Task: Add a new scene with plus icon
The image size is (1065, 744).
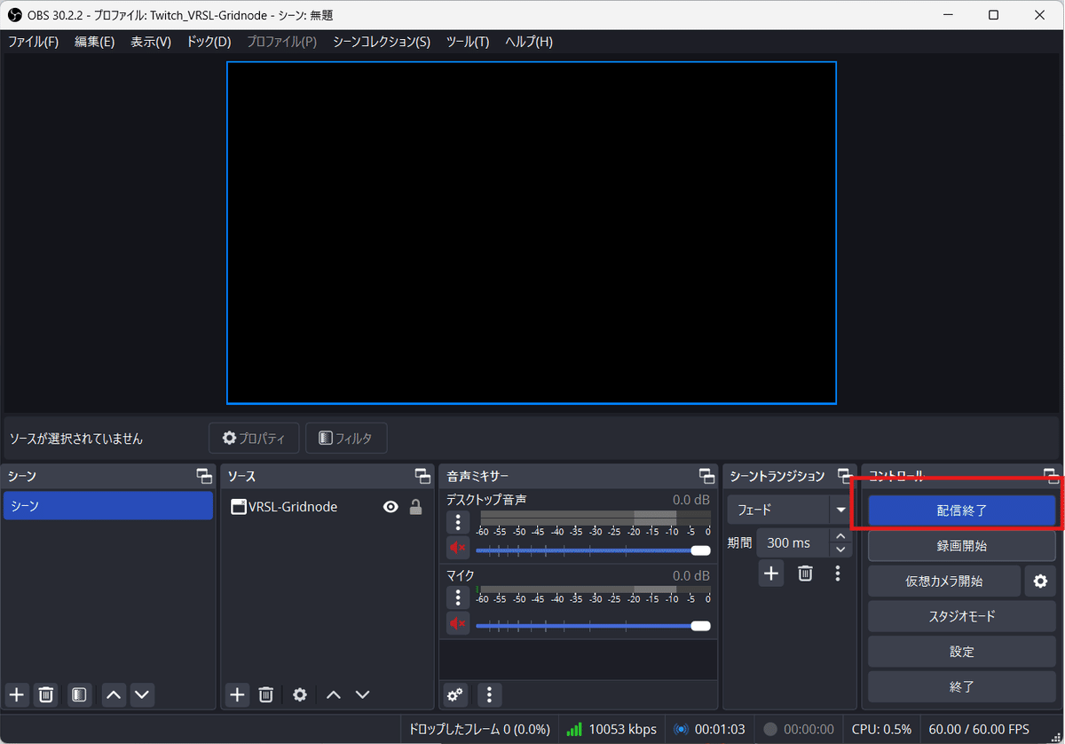Action: coord(16,694)
